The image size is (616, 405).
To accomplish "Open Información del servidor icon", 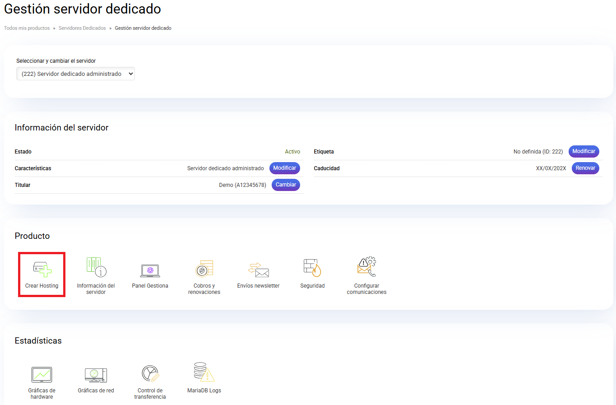I will point(96,266).
